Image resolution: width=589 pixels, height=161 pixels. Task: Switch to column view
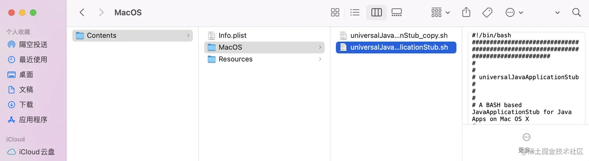(376, 12)
